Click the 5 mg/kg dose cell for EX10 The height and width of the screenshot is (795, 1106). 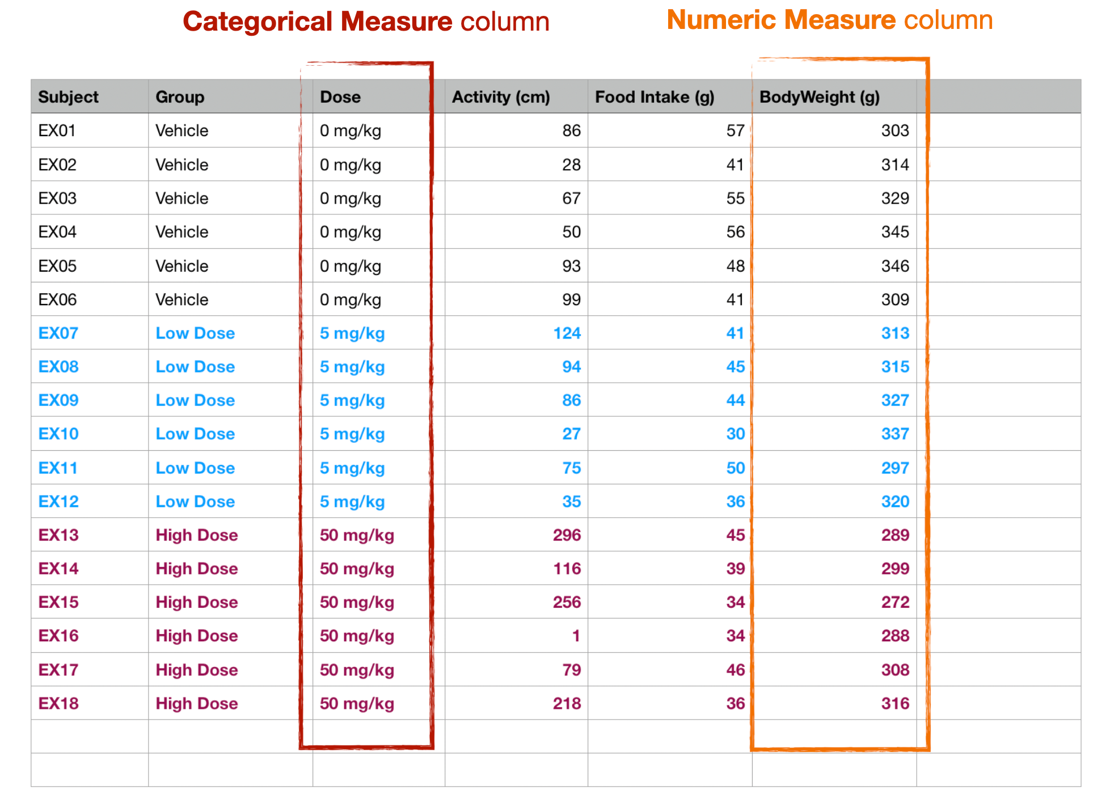[x=378, y=434]
